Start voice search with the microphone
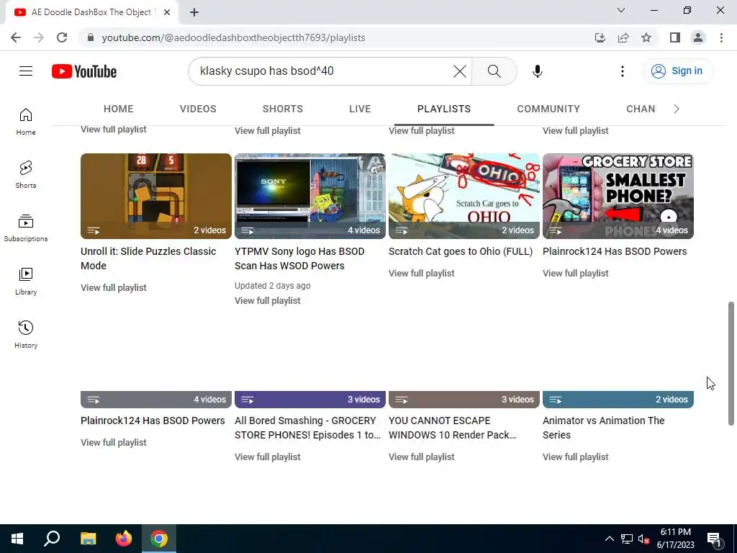This screenshot has height=553, width=737. pos(537,71)
